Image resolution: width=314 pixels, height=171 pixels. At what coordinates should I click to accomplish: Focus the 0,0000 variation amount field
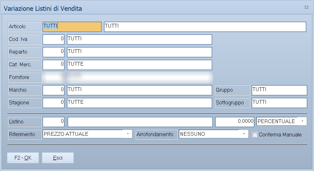tap(235, 122)
